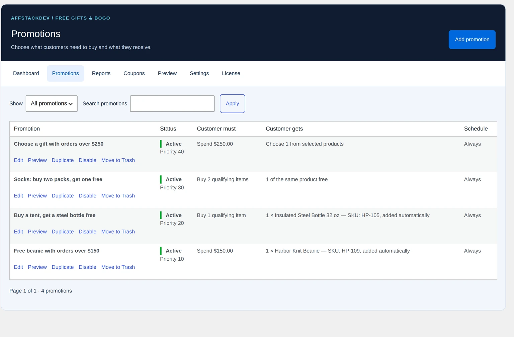Edit the Socks buy two packs promotion

(18, 196)
